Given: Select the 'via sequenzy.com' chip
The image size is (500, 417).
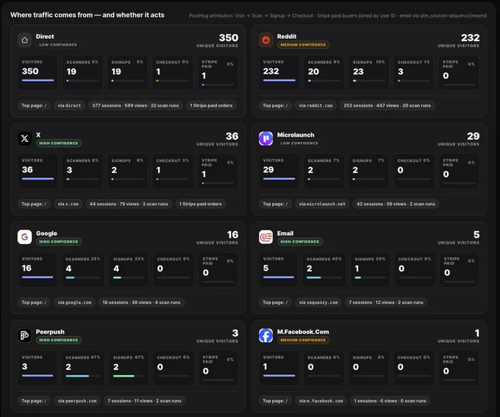Looking at the screenshot, I should point(318,302).
